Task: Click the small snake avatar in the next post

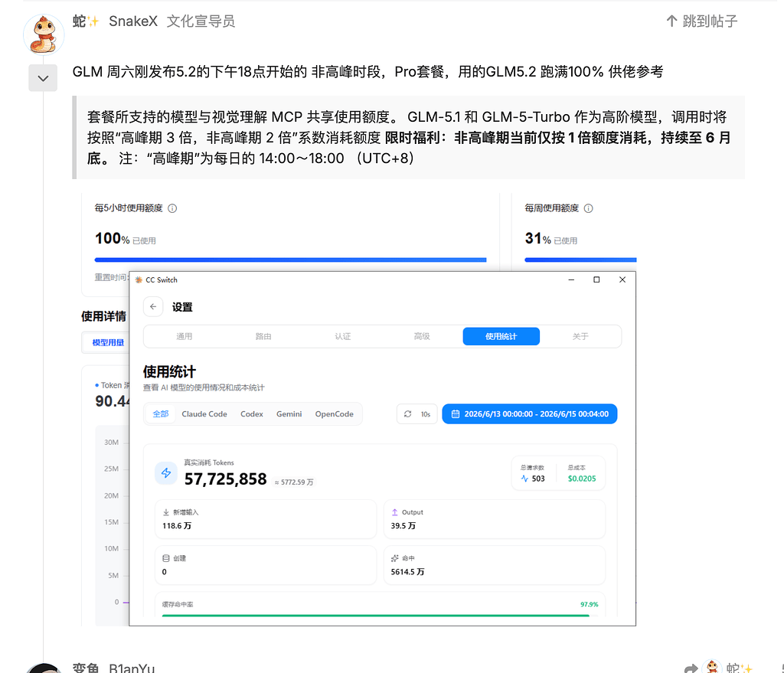Action: 712,667
